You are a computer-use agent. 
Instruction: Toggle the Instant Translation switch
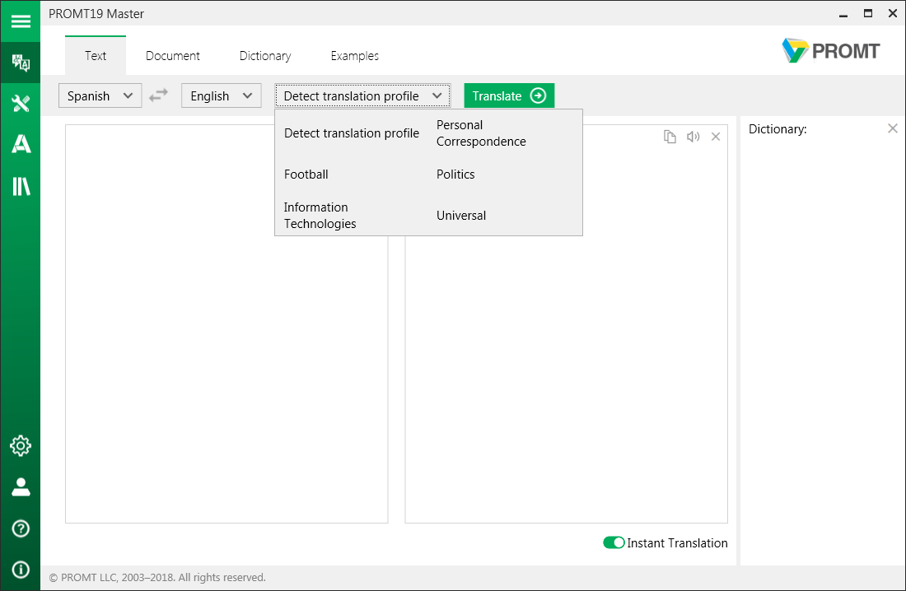[x=614, y=542]
